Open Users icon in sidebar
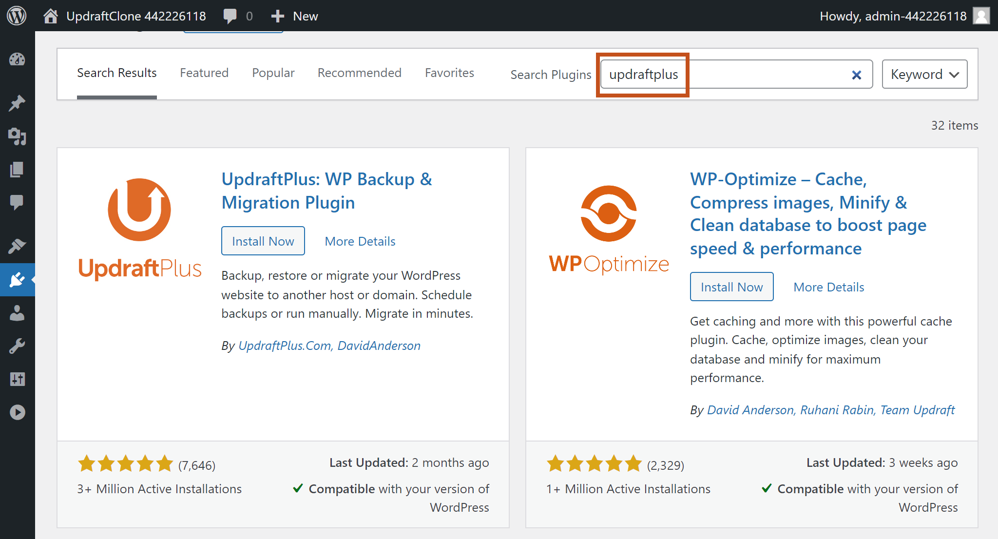998x539 pixels. [x=18, y=313]
